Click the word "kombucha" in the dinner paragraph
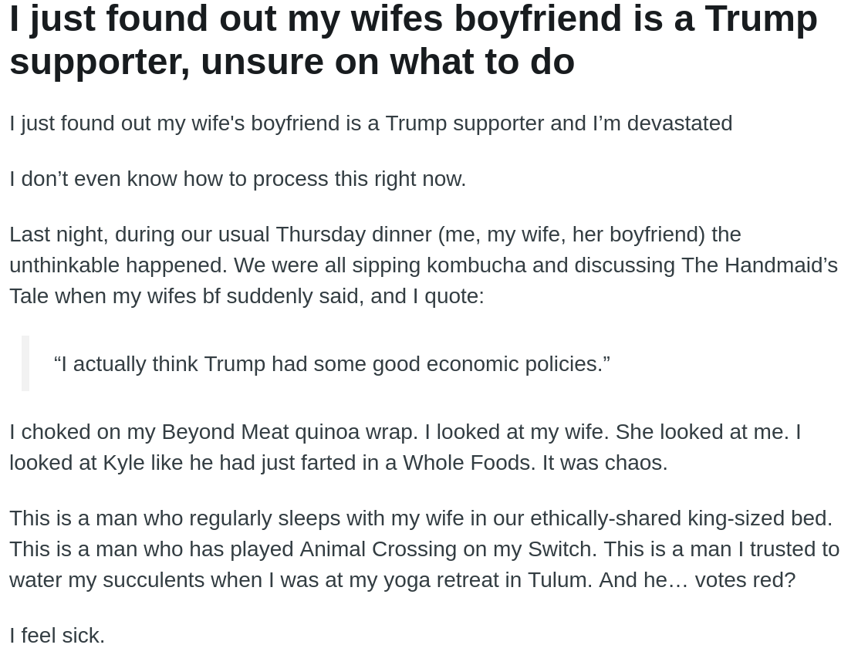Viewport: 858px width, 665px height. tap(476, 265)
